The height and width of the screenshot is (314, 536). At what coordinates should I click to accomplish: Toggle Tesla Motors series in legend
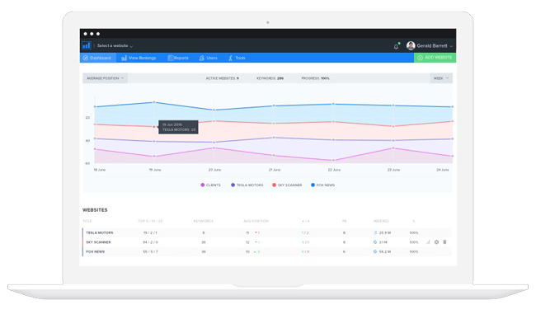(247, 185)
